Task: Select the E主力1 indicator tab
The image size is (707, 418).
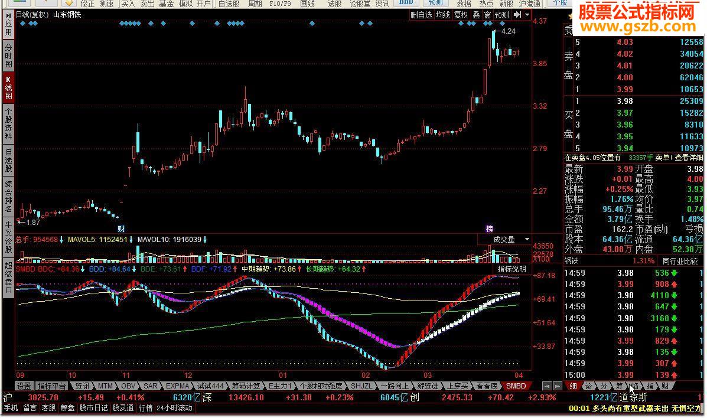Action: [281, 386]
